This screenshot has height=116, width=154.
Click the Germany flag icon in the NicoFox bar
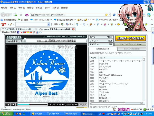coord(31,32)
